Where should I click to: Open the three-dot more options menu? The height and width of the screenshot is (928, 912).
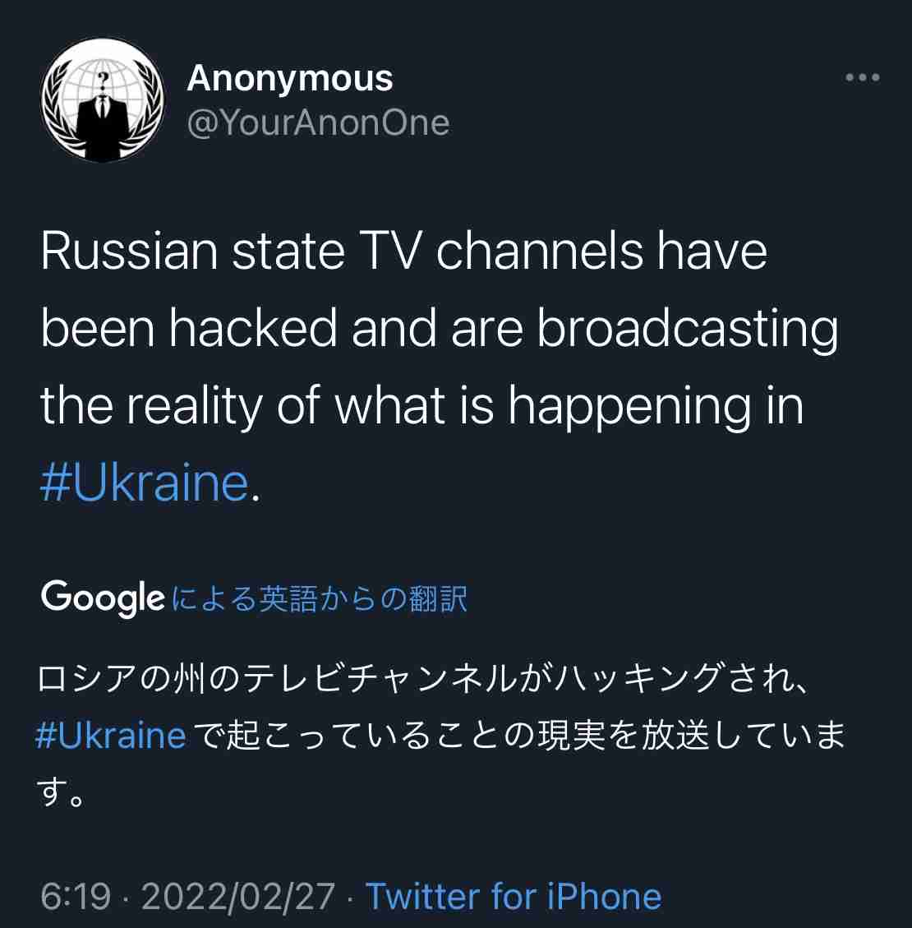click(x=863, y=77)
